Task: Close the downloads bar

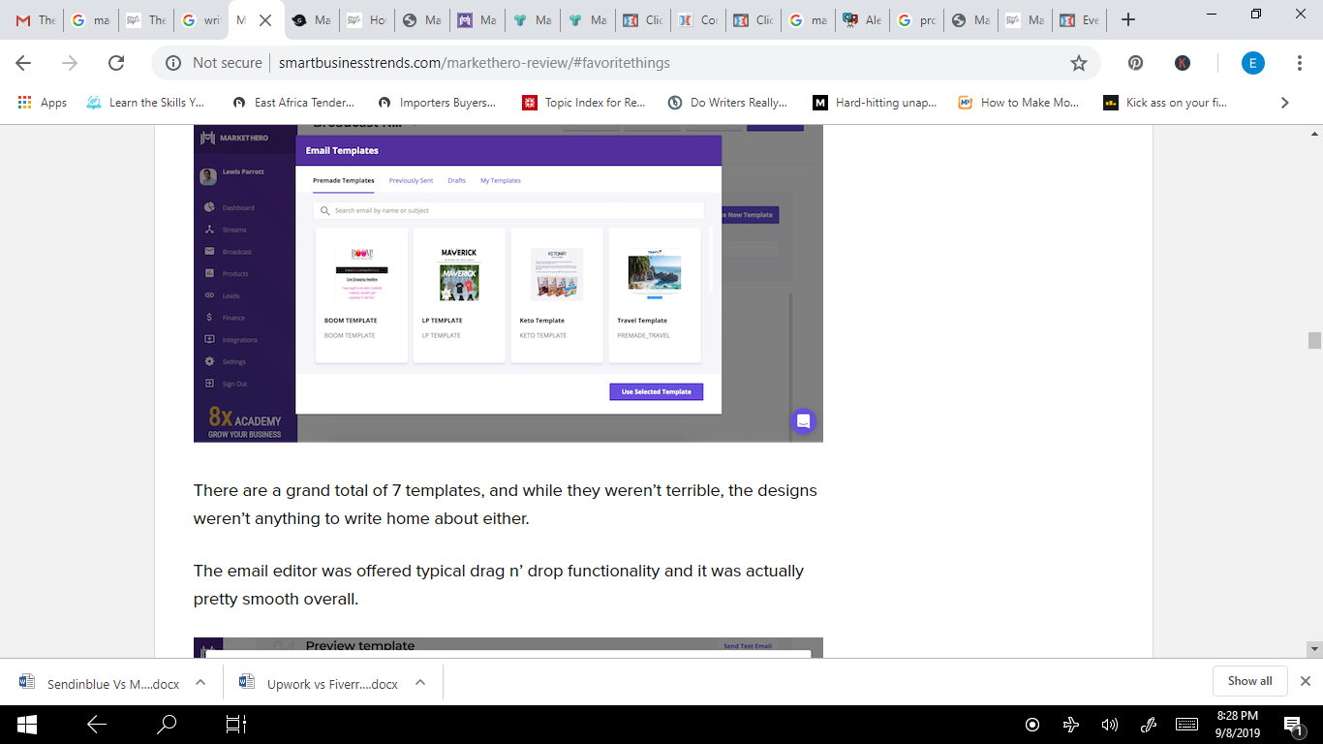Action: coord(1306,681)
